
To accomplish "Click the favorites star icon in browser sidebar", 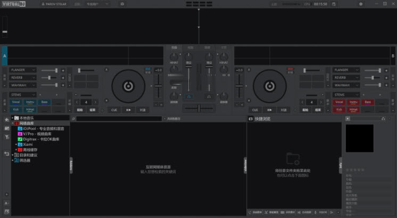I will coord(6,119).
